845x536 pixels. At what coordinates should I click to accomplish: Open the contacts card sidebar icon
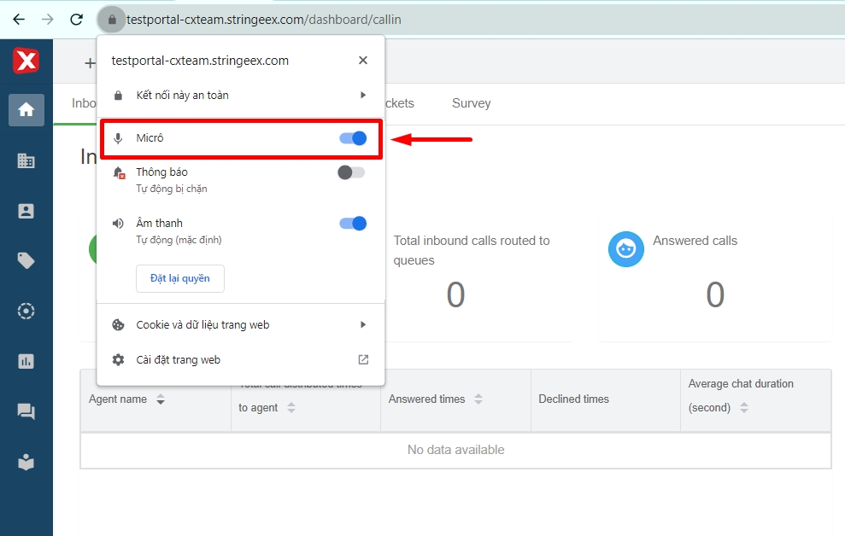pyautogui.click(x=26, y=211)
